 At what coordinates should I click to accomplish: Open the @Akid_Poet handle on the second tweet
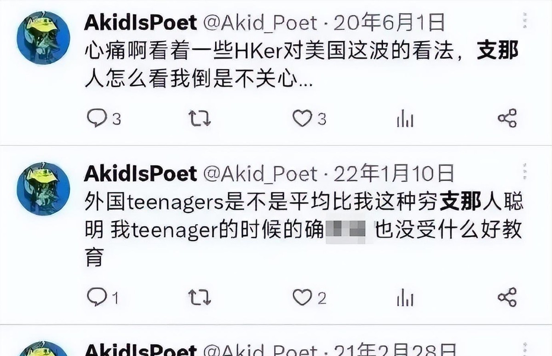click(x=260, y=174)
